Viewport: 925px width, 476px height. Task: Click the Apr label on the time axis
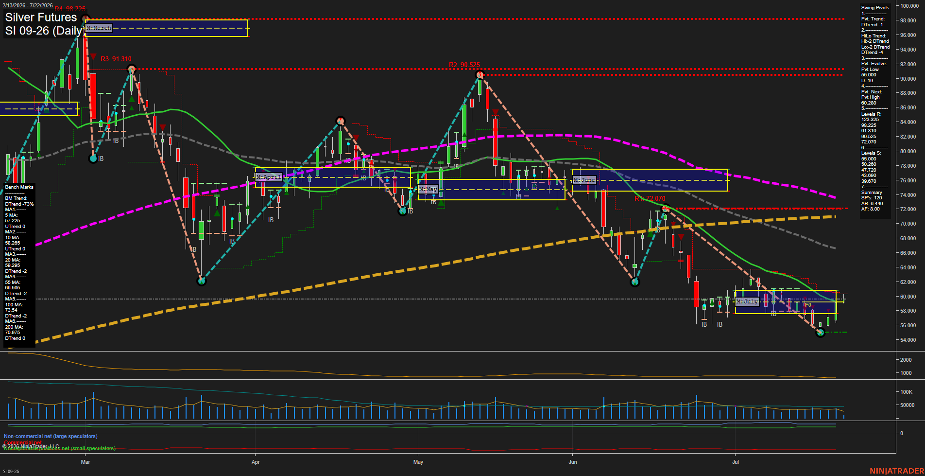click(x=256, y=462)
